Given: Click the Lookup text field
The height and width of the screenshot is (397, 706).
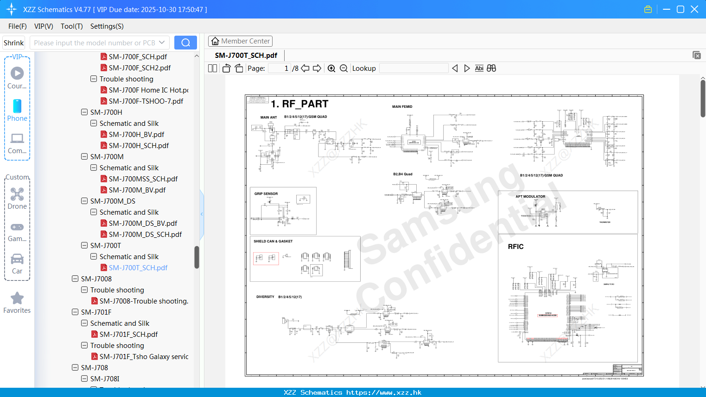Looking at the screenshot, I should pyautogui.click(x=414, y=68).
